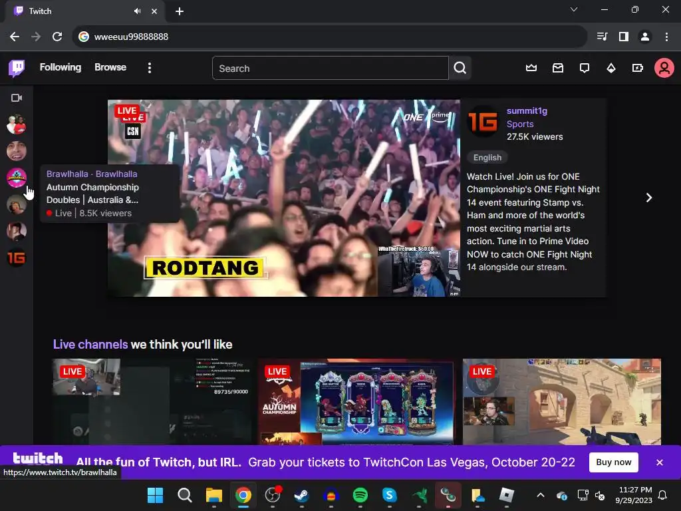Show hidden system tray icons

tap(540, 495)
